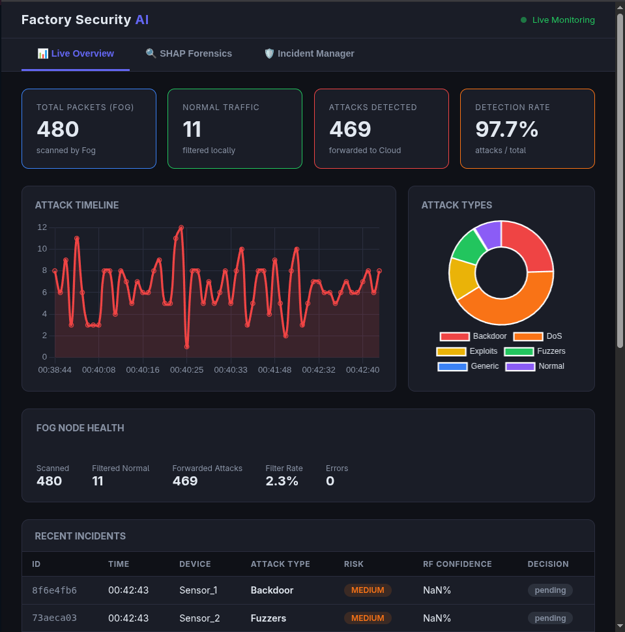Click the 00:38:44 timeline axis label
The height and width of the screenshot is (632, 625).
tap(55, 370)
